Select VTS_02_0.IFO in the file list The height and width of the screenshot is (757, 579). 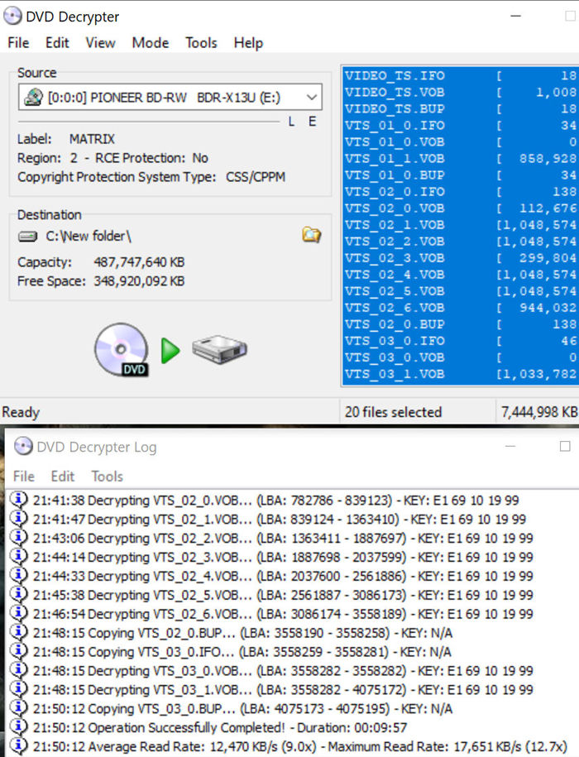[x=461, y=192]
